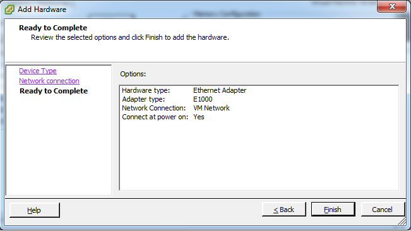
Task: Go to the Device Type step
Action: [x=38, y=71]
